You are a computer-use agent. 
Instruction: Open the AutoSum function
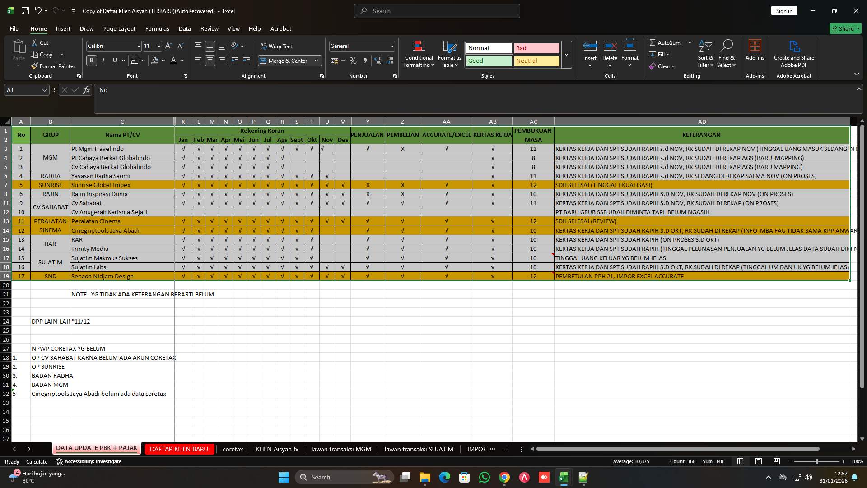667,42
